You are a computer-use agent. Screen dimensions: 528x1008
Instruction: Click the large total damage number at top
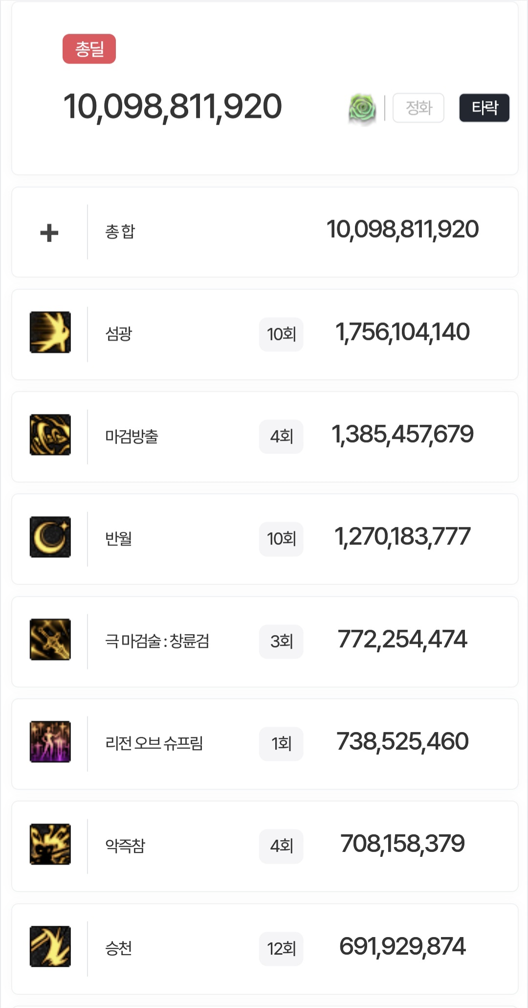tap(173, 107)
